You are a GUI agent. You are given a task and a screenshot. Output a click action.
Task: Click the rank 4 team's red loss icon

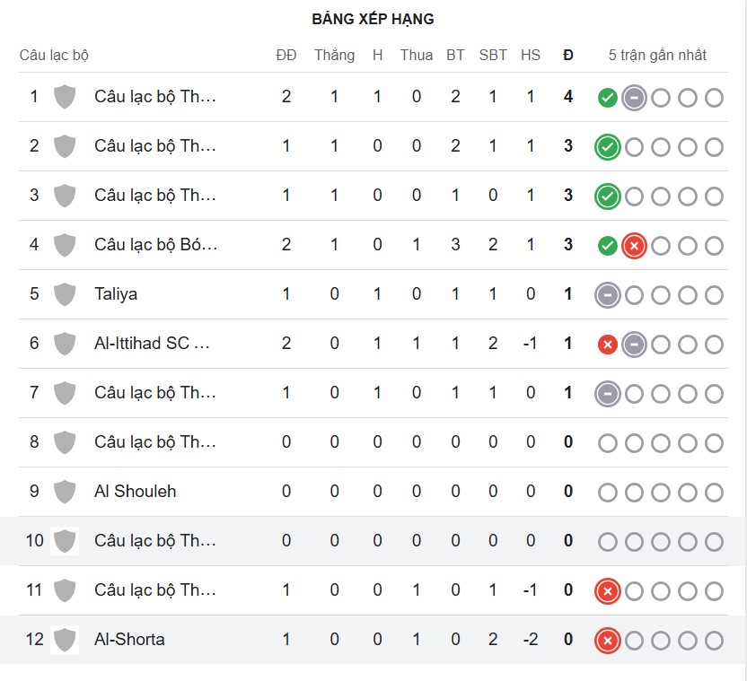[x=634, y=245]
